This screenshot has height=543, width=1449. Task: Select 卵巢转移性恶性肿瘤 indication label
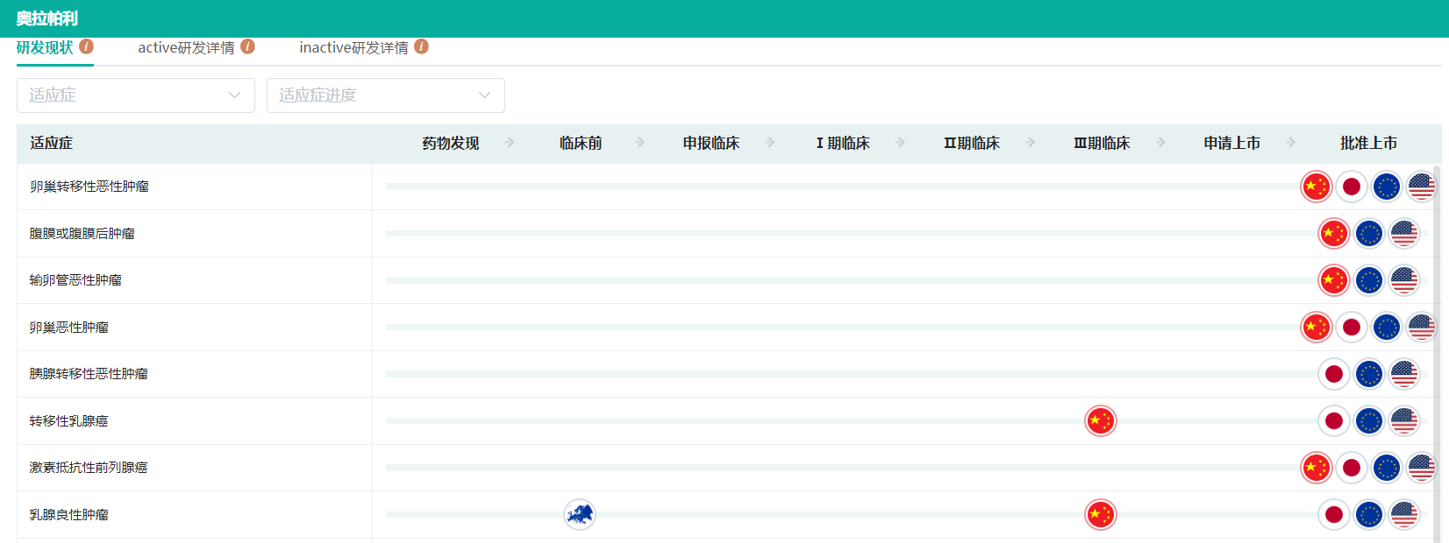coord(89,187)
